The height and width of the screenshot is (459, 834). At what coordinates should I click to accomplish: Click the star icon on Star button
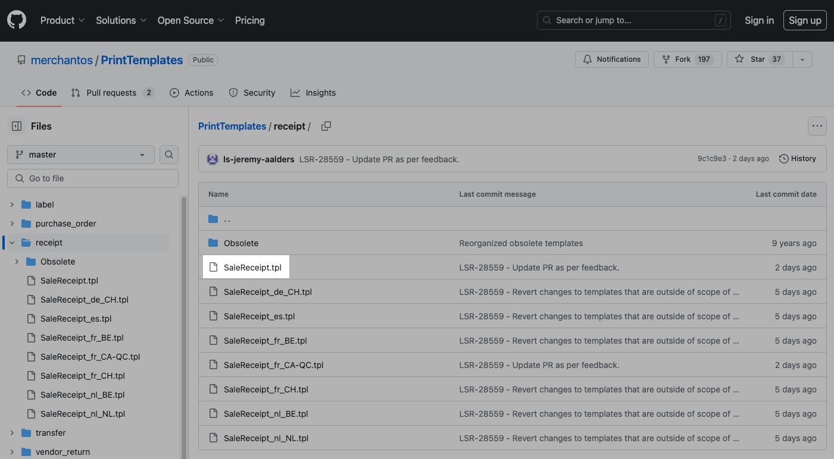click(739, 59)
